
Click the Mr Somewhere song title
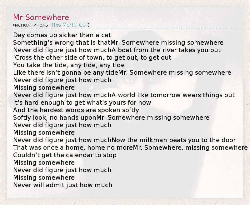[41, 17]
